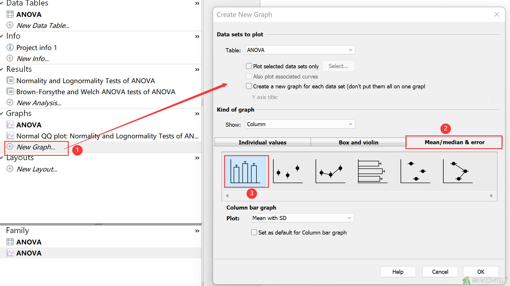Expand the Family section double-arrow
Viewport: 510px width, 286px height.
click(x=197, y=231)
